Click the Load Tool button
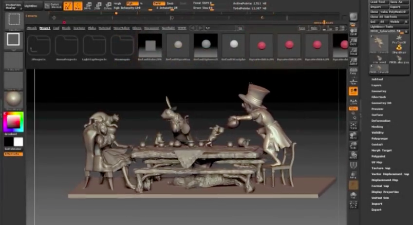413x225 pixels. 379,2
